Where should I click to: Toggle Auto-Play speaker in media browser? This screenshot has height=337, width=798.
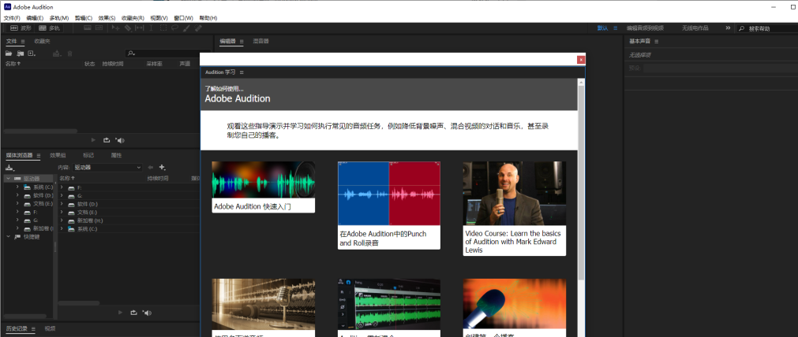(x=148, y=313)
